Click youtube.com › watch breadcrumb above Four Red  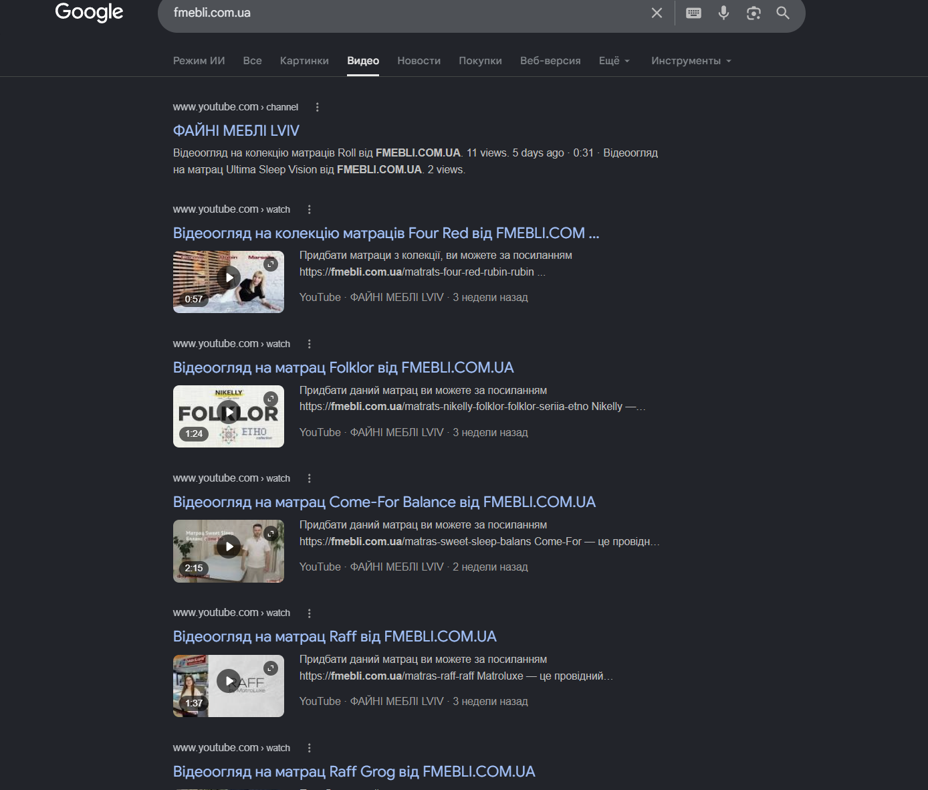pos(231,209)
